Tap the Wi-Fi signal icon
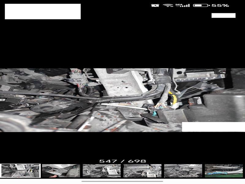This screenshot has height=184, width=245. coord(168,6)
